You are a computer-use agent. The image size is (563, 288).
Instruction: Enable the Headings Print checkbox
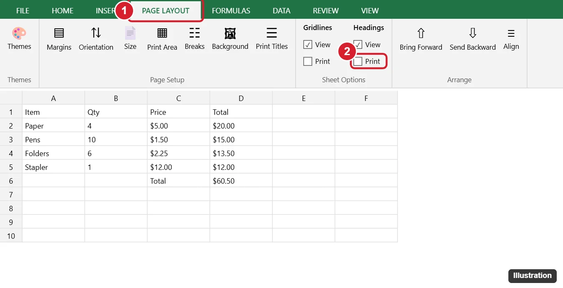click(x=358, y=61)
